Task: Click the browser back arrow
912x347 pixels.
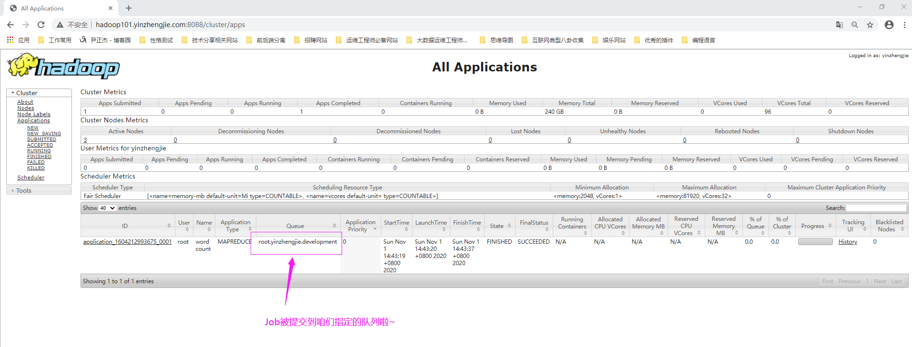Action: [x=10, y=25]
